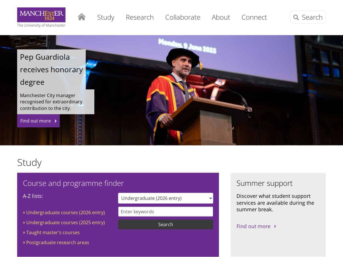Click the dark Search button in course finder
The width and height of the screenshot is (343, 257).
165,224
